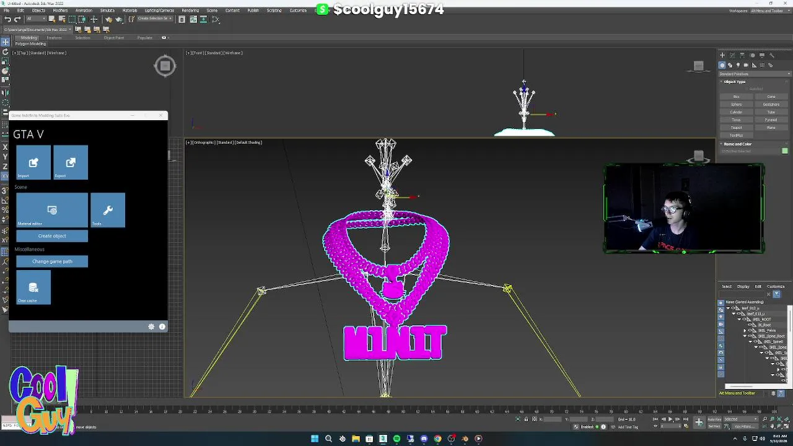Toggle visibility eye of IK_Root
The width and height of the screenshot is (793, 446).
(750, 325)
